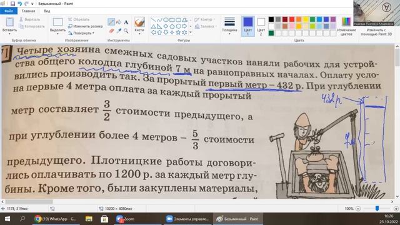
Task: Switch to the Вид tab
Action: [x=47, y=11]
